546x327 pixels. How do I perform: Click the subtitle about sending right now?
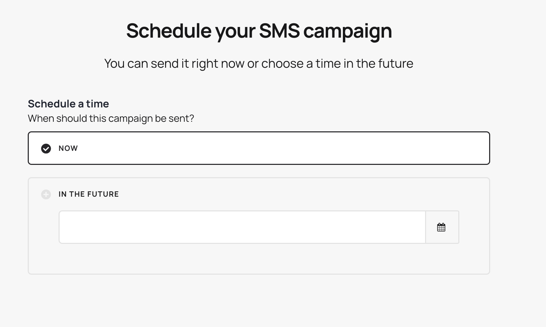pos(259,64)
